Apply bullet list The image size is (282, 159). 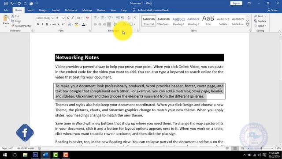(x=95, y=18)
